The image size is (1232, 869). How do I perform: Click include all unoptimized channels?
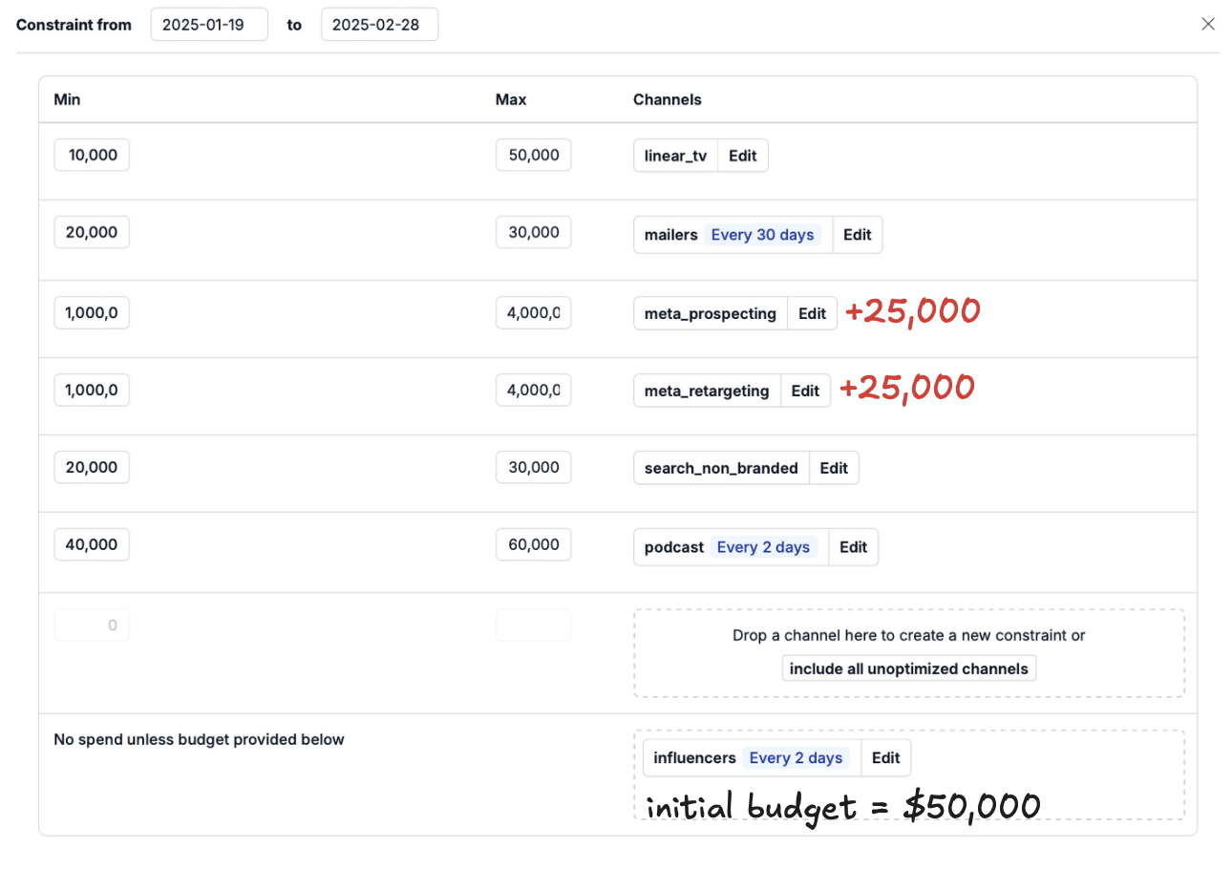click(908, 668)
